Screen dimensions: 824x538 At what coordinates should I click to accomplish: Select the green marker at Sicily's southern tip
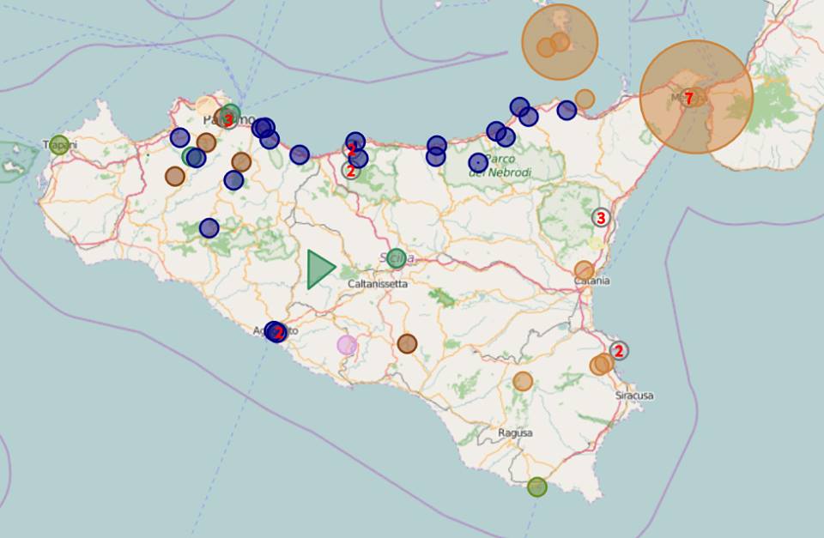coord(536,487)
